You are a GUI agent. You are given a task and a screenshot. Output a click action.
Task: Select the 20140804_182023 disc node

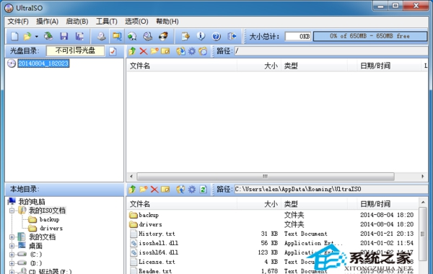tap(43, 63)
